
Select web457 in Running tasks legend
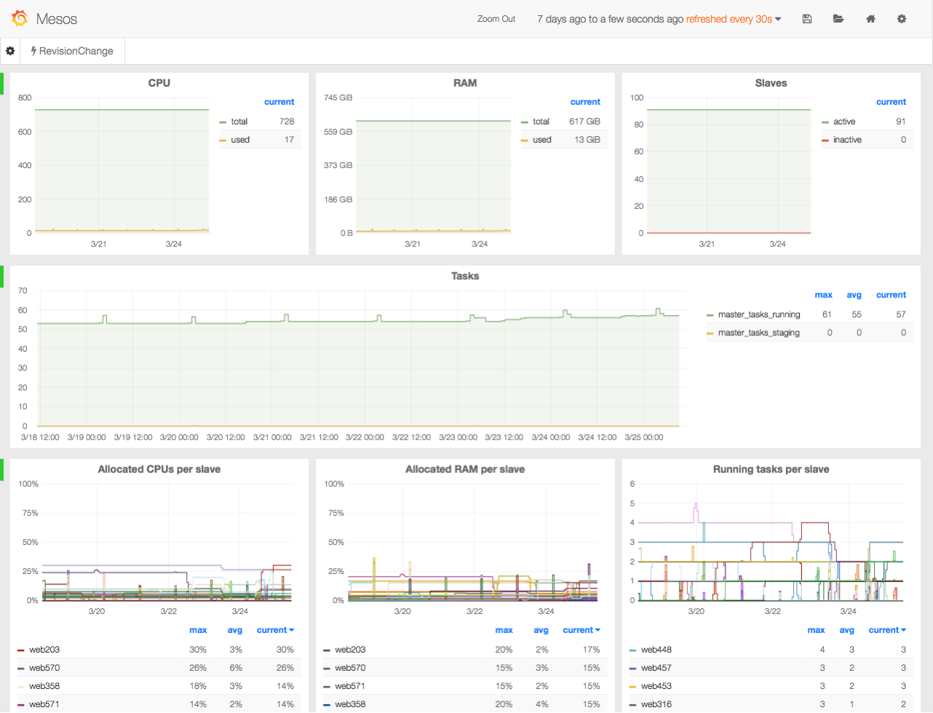[x=656, y=668]
